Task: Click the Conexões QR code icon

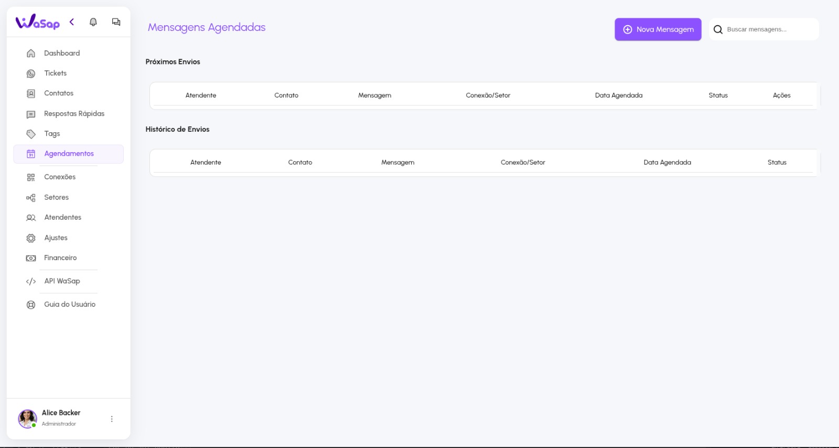Action: coord(31,177)
